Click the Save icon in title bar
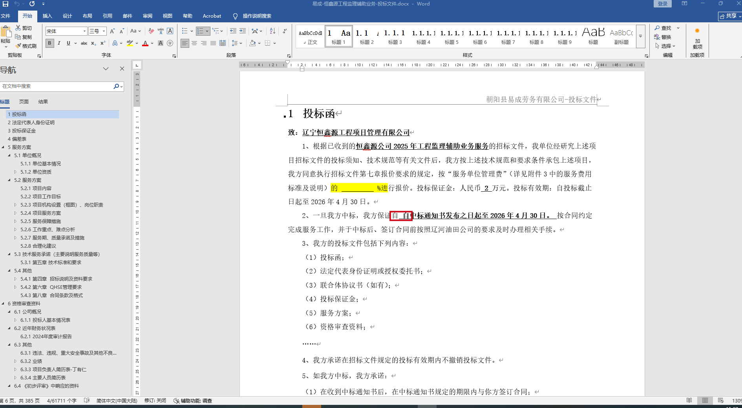 (5, 4)
